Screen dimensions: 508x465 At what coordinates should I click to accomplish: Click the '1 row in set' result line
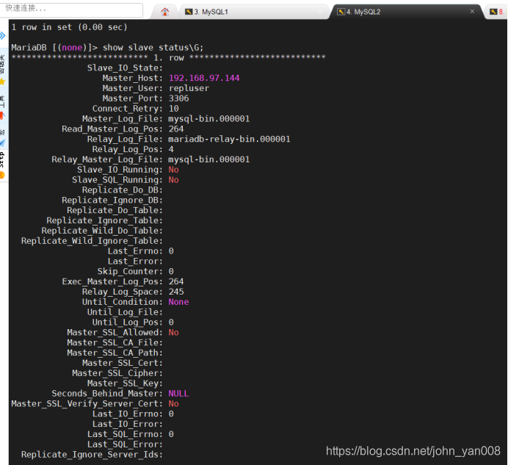[69, 27]
